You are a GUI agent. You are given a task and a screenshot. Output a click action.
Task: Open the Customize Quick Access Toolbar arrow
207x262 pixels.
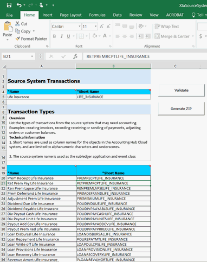pyautogui.click(x=53, y=5)
